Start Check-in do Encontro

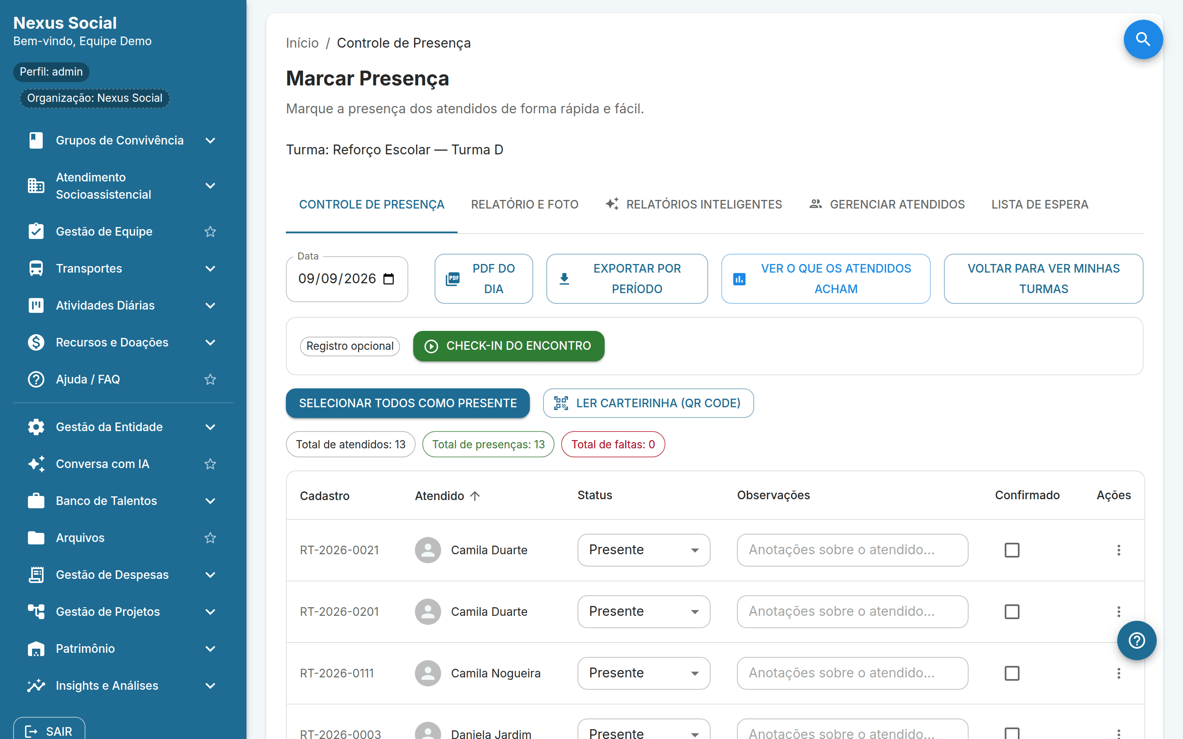509,346
